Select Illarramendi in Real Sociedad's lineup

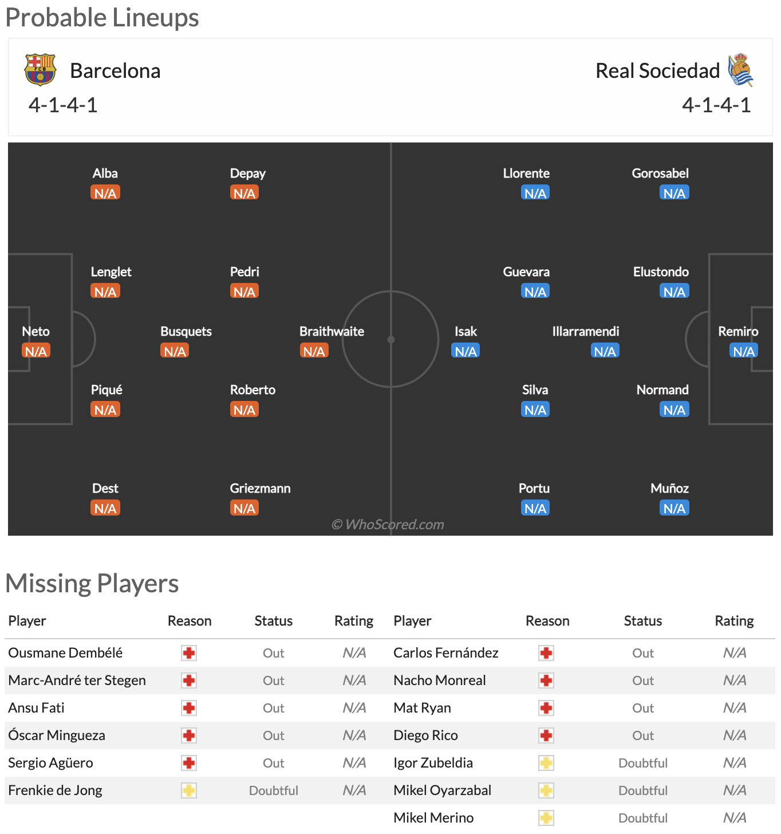point(586,331)
